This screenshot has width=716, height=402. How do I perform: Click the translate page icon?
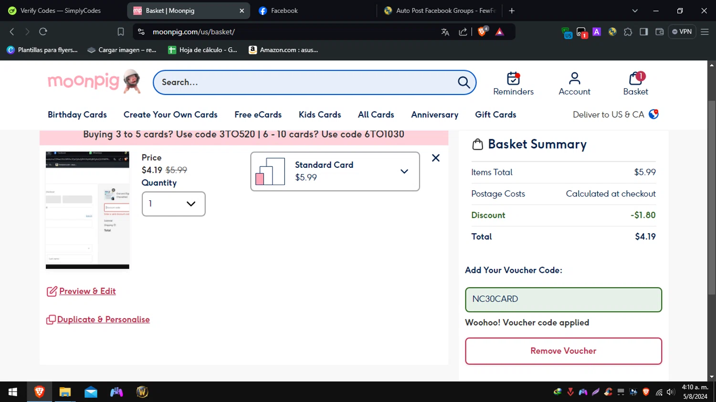coord(445,32)
